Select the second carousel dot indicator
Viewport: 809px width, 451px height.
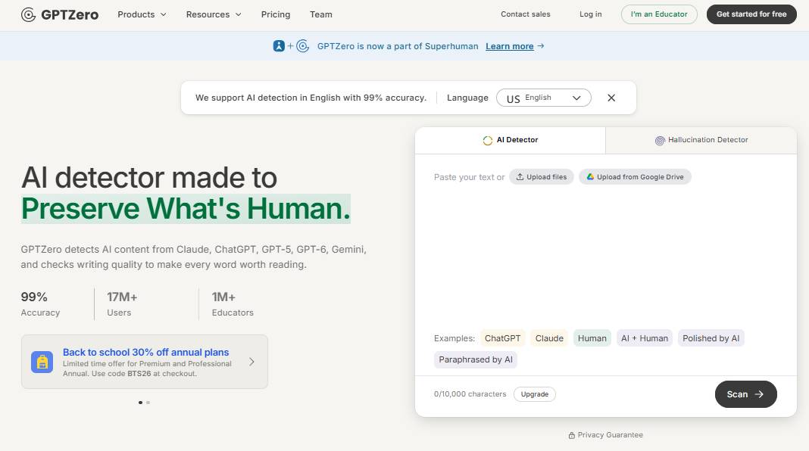[148, 403]
